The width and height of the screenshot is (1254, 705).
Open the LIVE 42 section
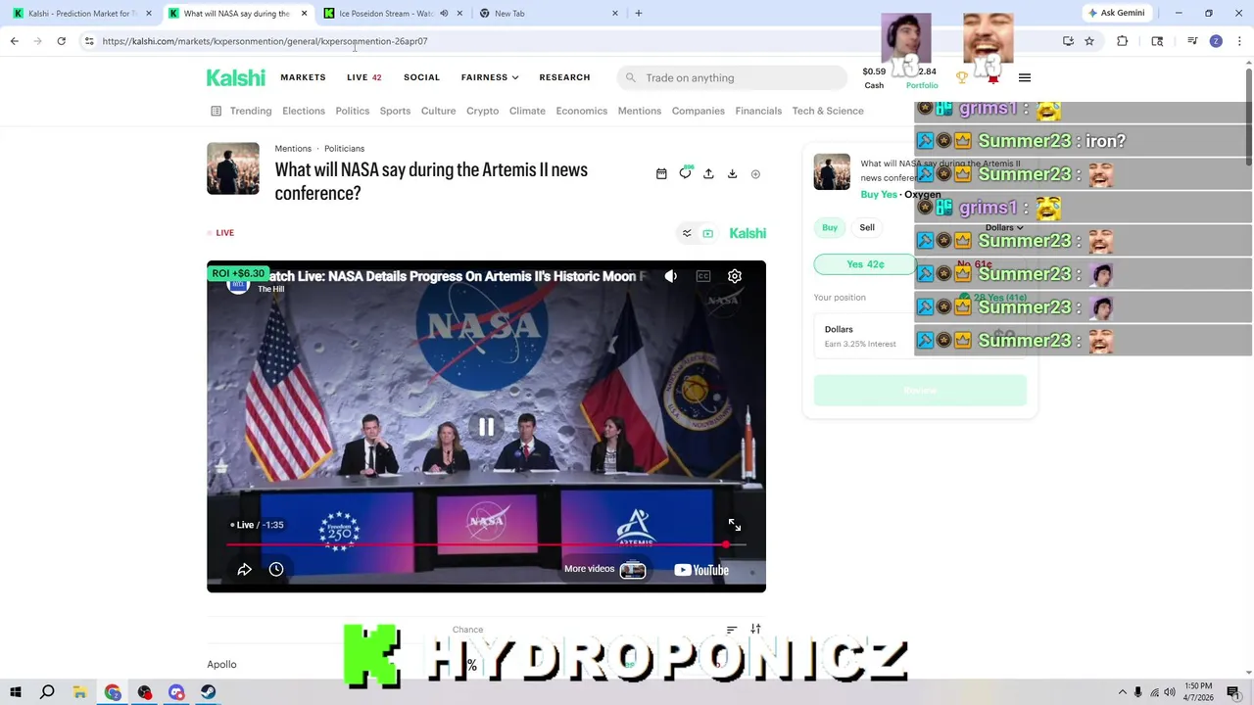(x=364, y=77)
